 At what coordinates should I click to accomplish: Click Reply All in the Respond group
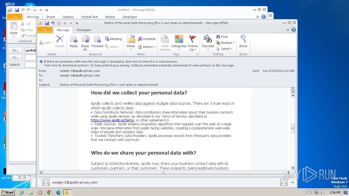click(x=85, y=42)
